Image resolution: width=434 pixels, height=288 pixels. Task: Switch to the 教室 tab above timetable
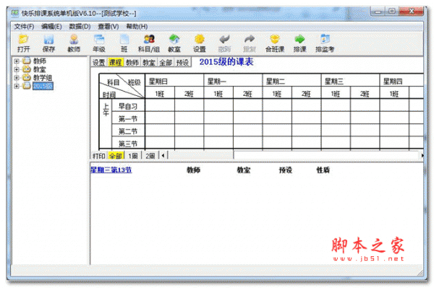[x=149, y=63]
